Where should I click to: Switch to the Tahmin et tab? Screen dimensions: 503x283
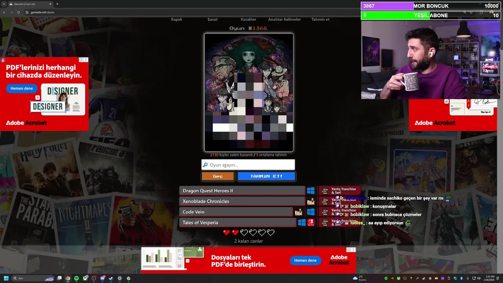click(320, 19)
